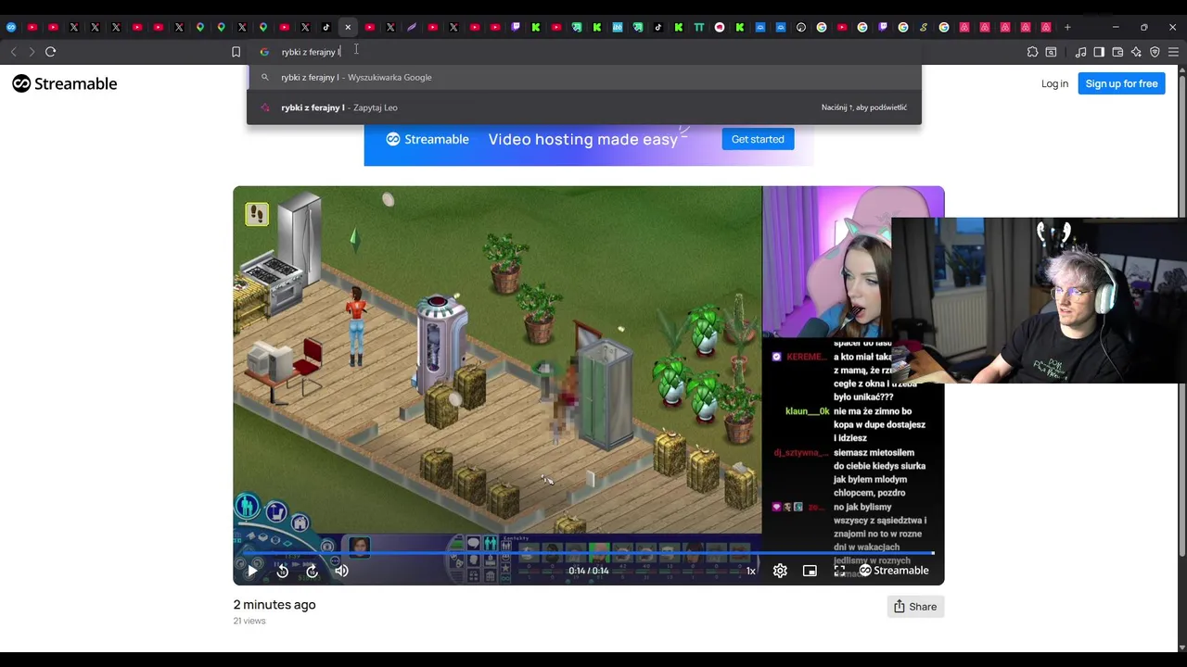
Task: Toggle the browser sidebar panel icon
Action: click(x=1099, y=52)
